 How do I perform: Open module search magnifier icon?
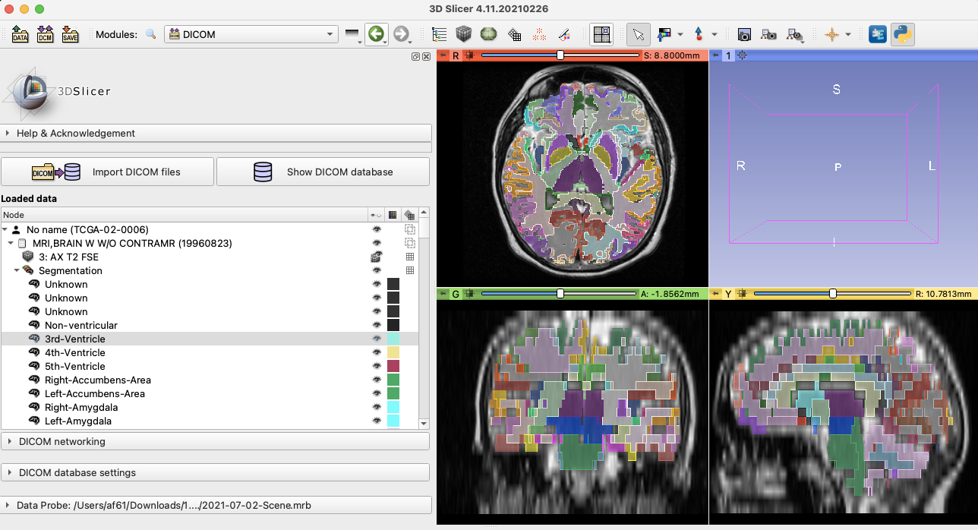(x=150, y=34)
